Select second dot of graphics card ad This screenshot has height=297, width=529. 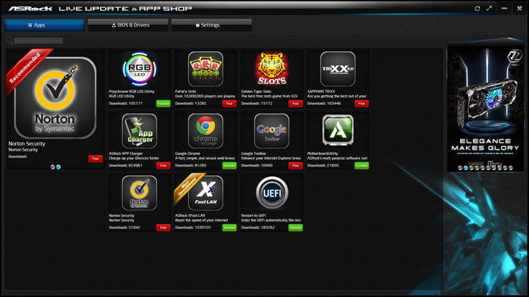click(x=466, y=168)
